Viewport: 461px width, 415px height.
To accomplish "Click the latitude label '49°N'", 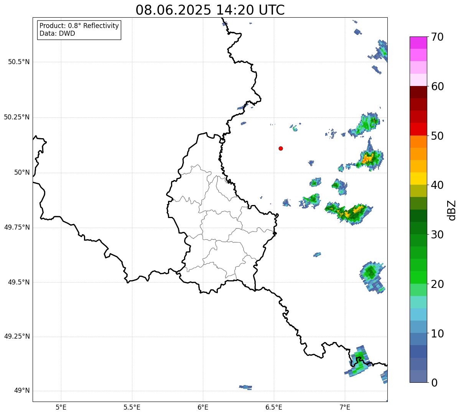I will 22,391.
